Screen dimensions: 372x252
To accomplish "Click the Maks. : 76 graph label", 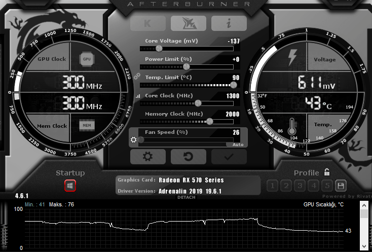I will [x=61, y=204].
